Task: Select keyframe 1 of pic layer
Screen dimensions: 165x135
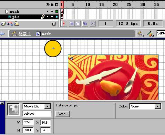Action: 62,17
